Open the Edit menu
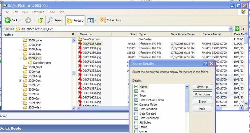The image size is (250, 133). 15,12
